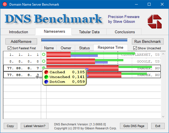
Task: Maximize the Domain Name Server Benchmark window
Action: [149, 4]
